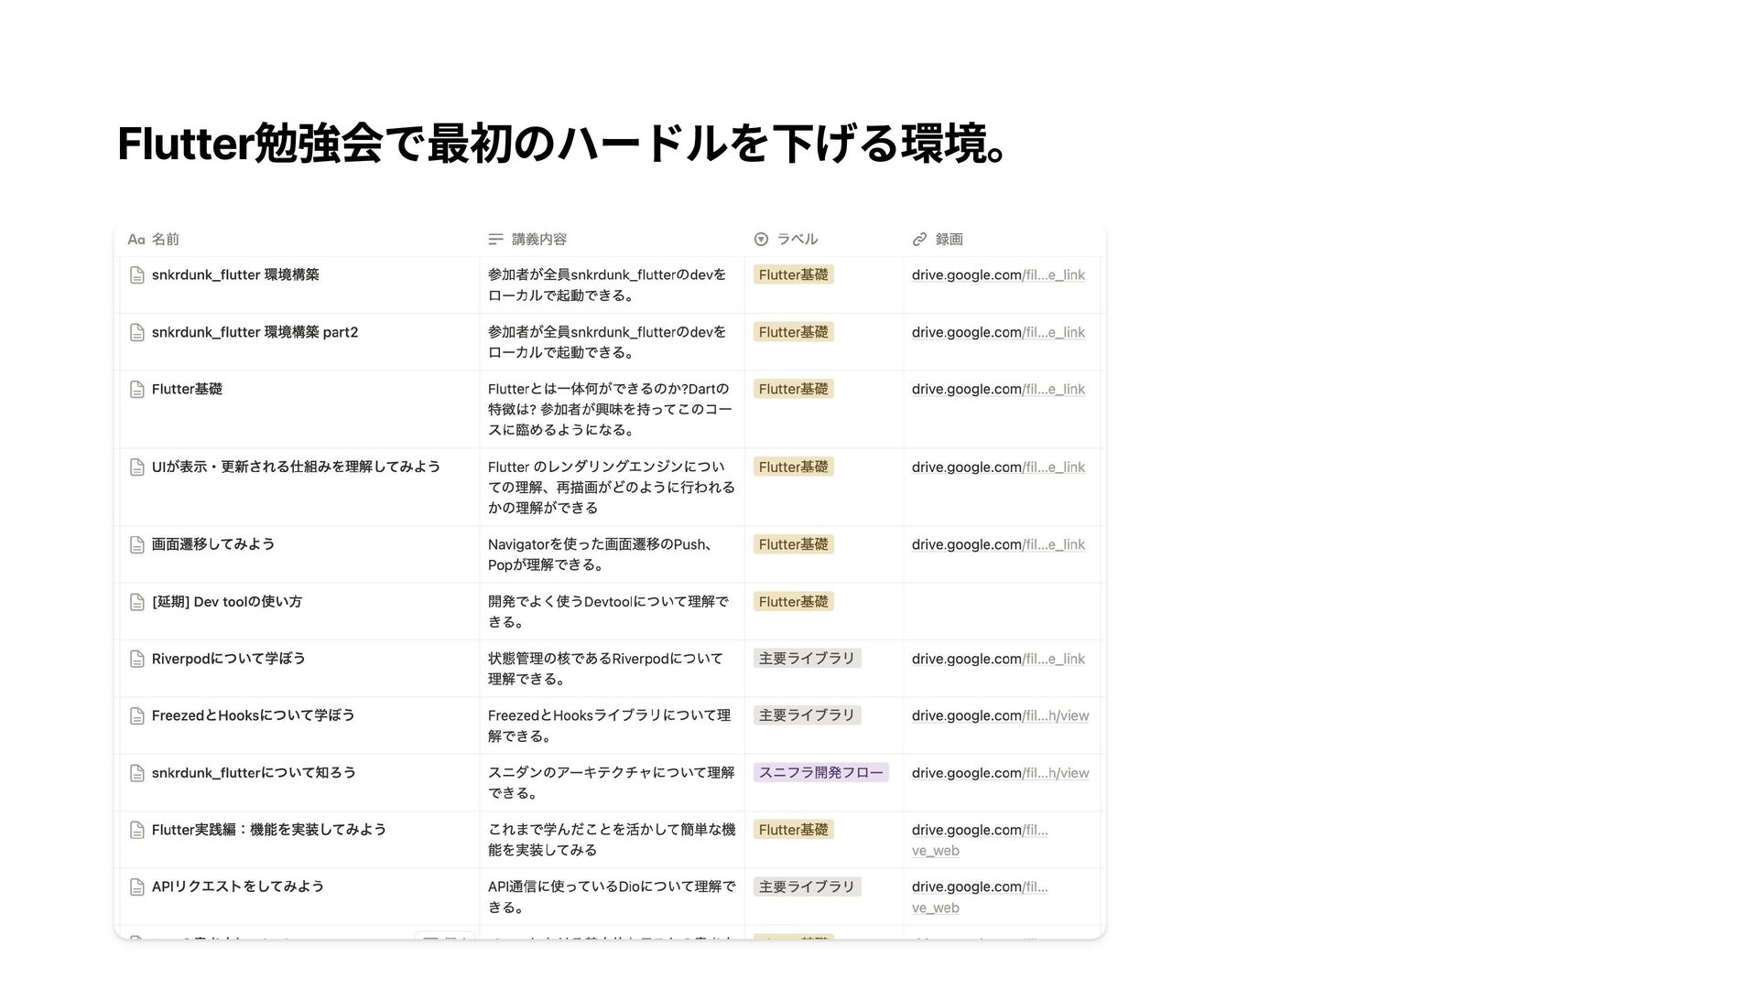1758x988 pixels.
Task: Click select icon in ラベル column header
Action: tap(761, 240)
